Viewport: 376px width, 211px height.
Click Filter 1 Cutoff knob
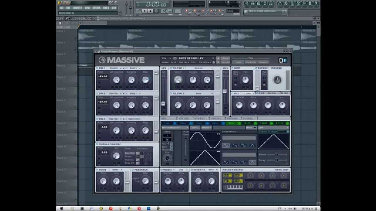coord(178,80)
